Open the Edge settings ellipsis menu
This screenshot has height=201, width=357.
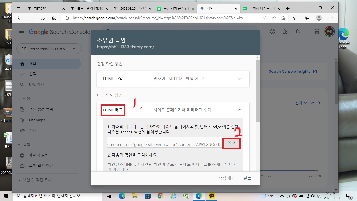(x=331, y=18)
